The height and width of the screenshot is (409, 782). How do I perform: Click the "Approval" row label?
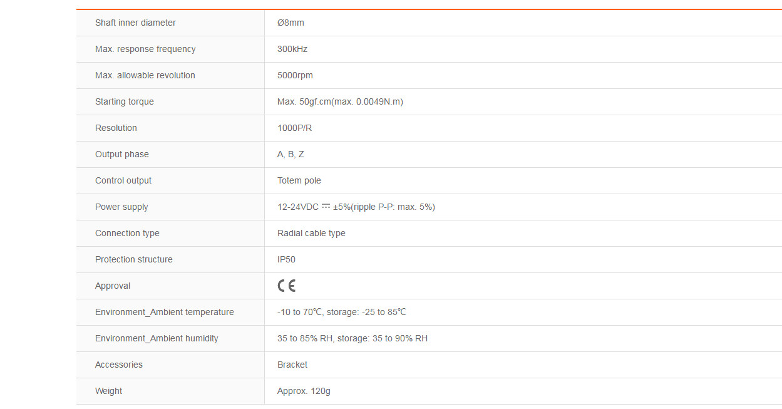113,286
